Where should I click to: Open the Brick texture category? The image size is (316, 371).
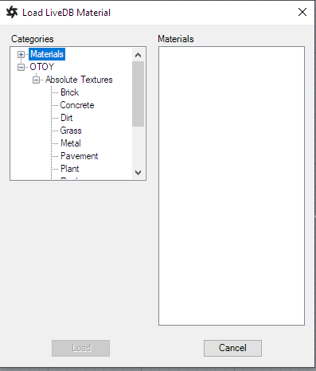pos(69,92)
